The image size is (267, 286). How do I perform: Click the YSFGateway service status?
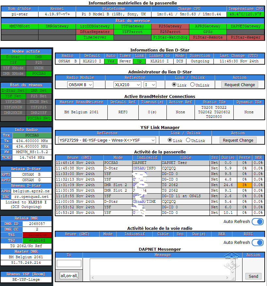click(x=133, y=26)
